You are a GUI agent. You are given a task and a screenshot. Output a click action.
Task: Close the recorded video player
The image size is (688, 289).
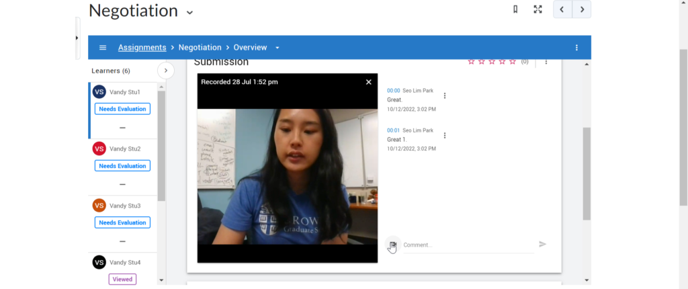point(368,82)
